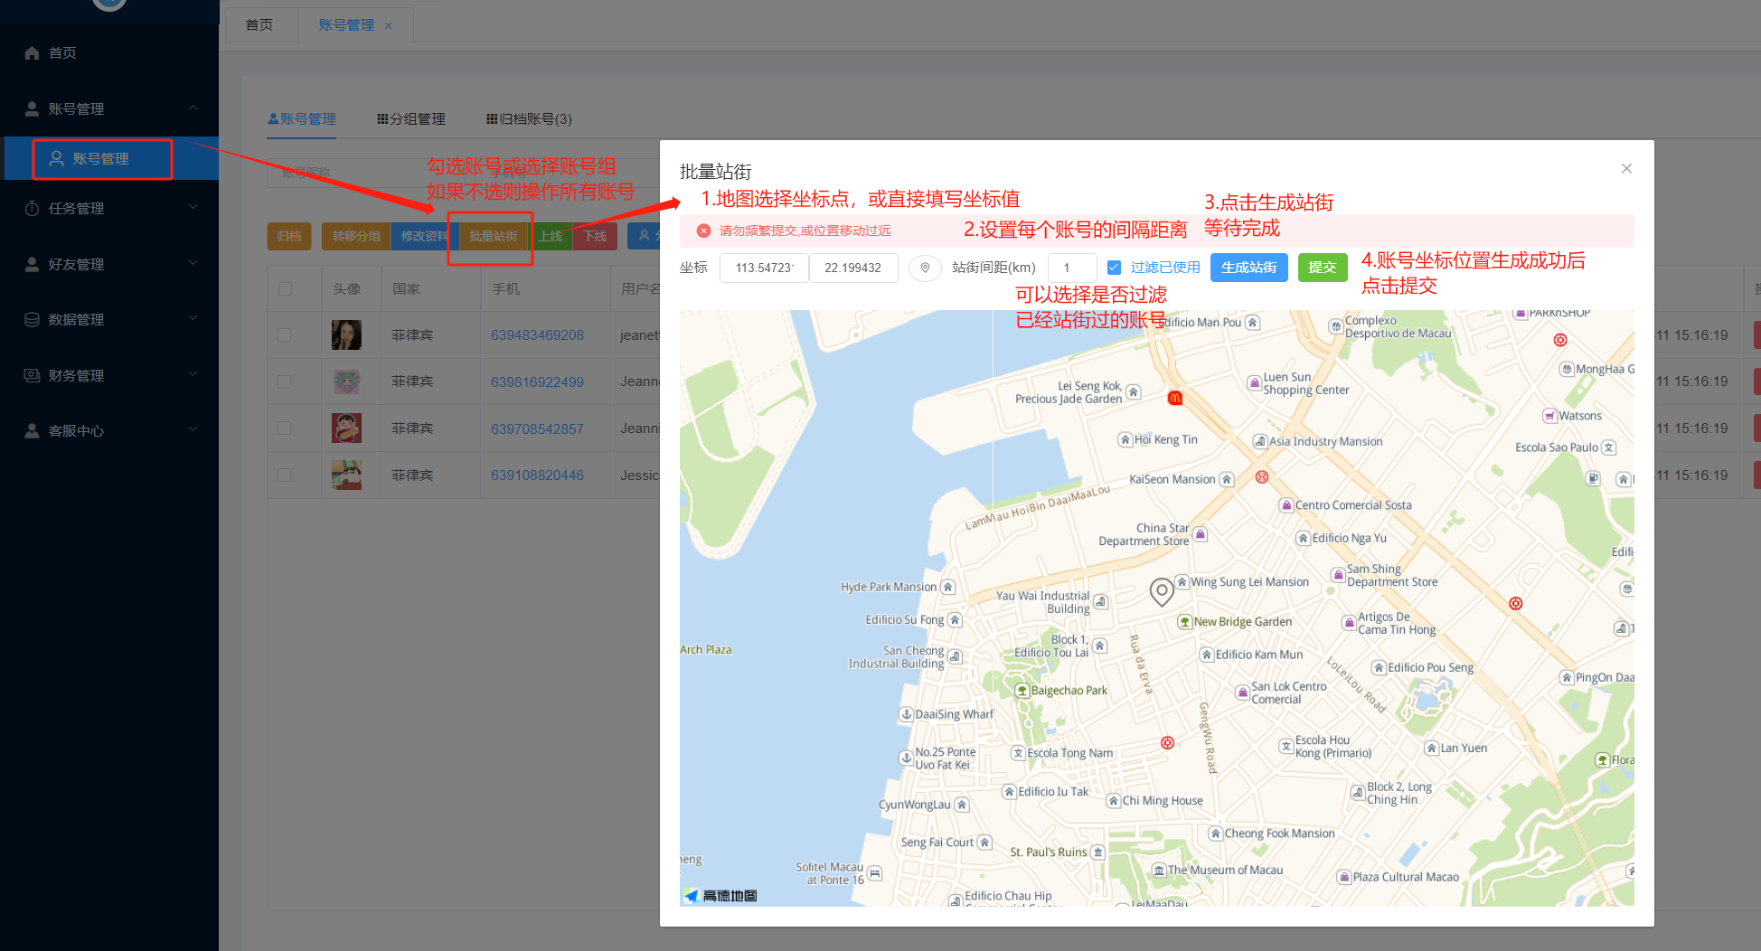Select the checkbox for account 639483469208

pyautogui.click(x=285, y=335)
